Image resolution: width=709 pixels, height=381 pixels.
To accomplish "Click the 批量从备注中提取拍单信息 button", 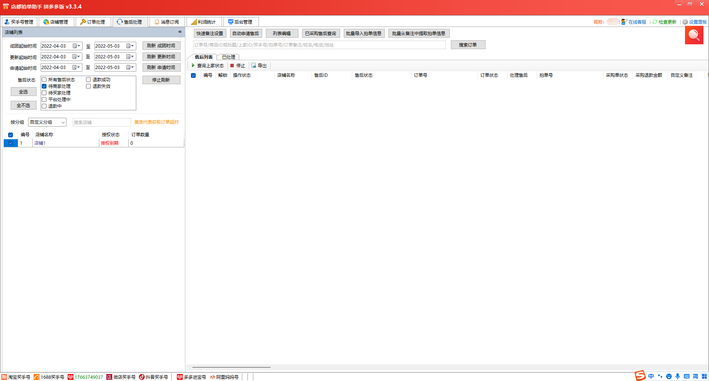I will 419,33.
